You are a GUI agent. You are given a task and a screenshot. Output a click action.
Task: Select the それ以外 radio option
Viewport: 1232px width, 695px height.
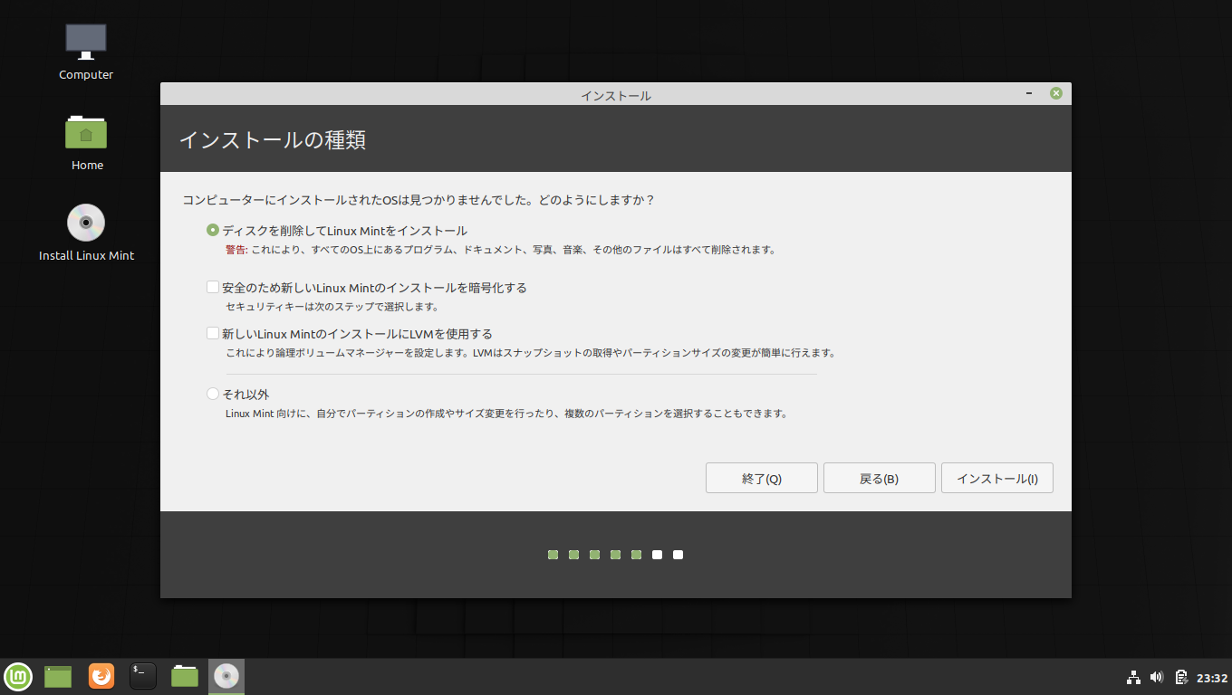pos(213,395)
